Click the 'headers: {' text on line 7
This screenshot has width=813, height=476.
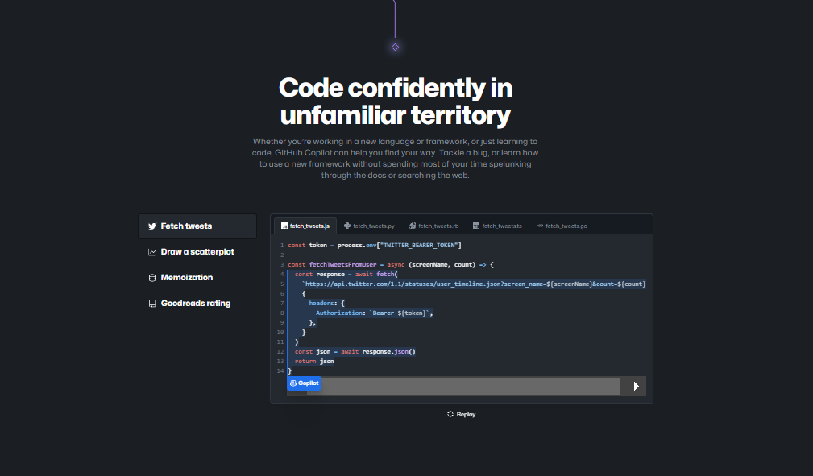click(x=326, y=304)
